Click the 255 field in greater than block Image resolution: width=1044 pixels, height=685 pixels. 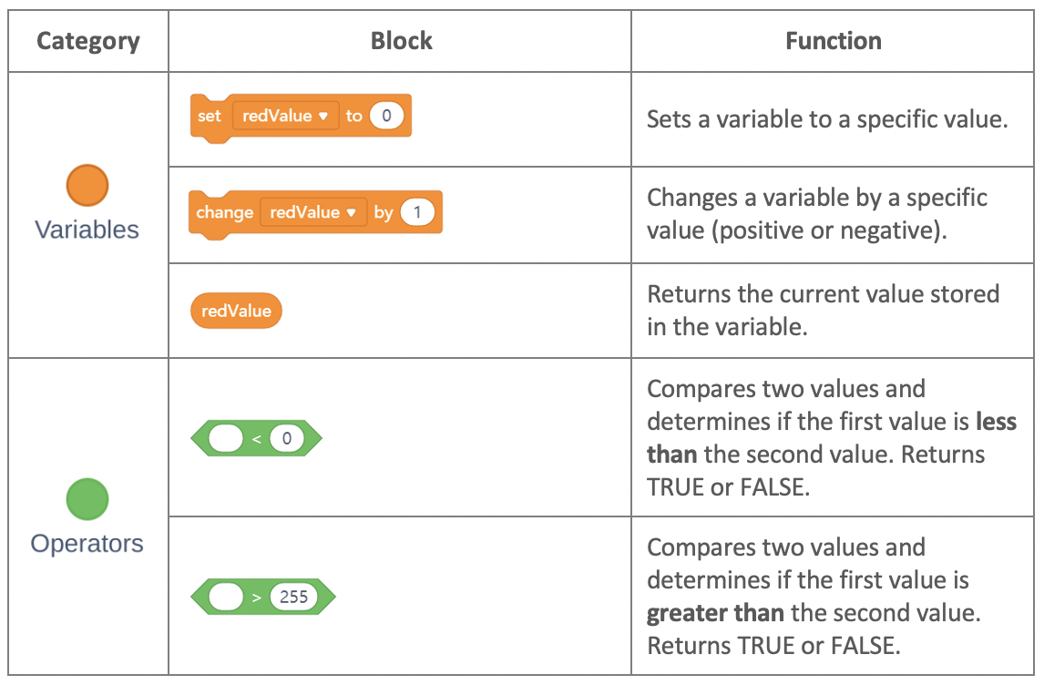tap(293, 597)
